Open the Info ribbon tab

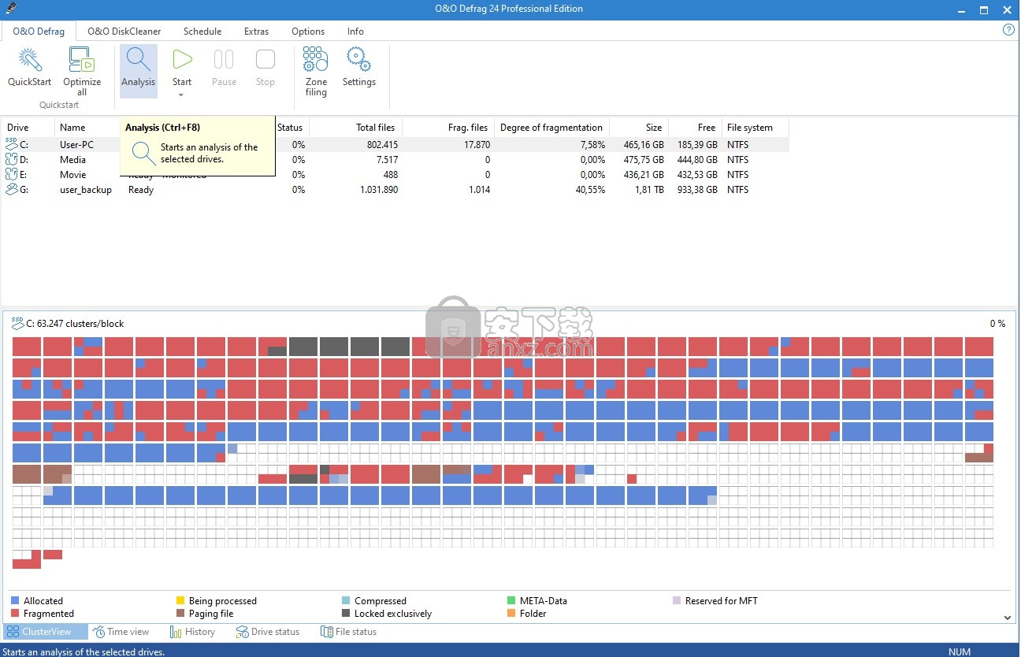pyautogui.click(x=355, y=32)
